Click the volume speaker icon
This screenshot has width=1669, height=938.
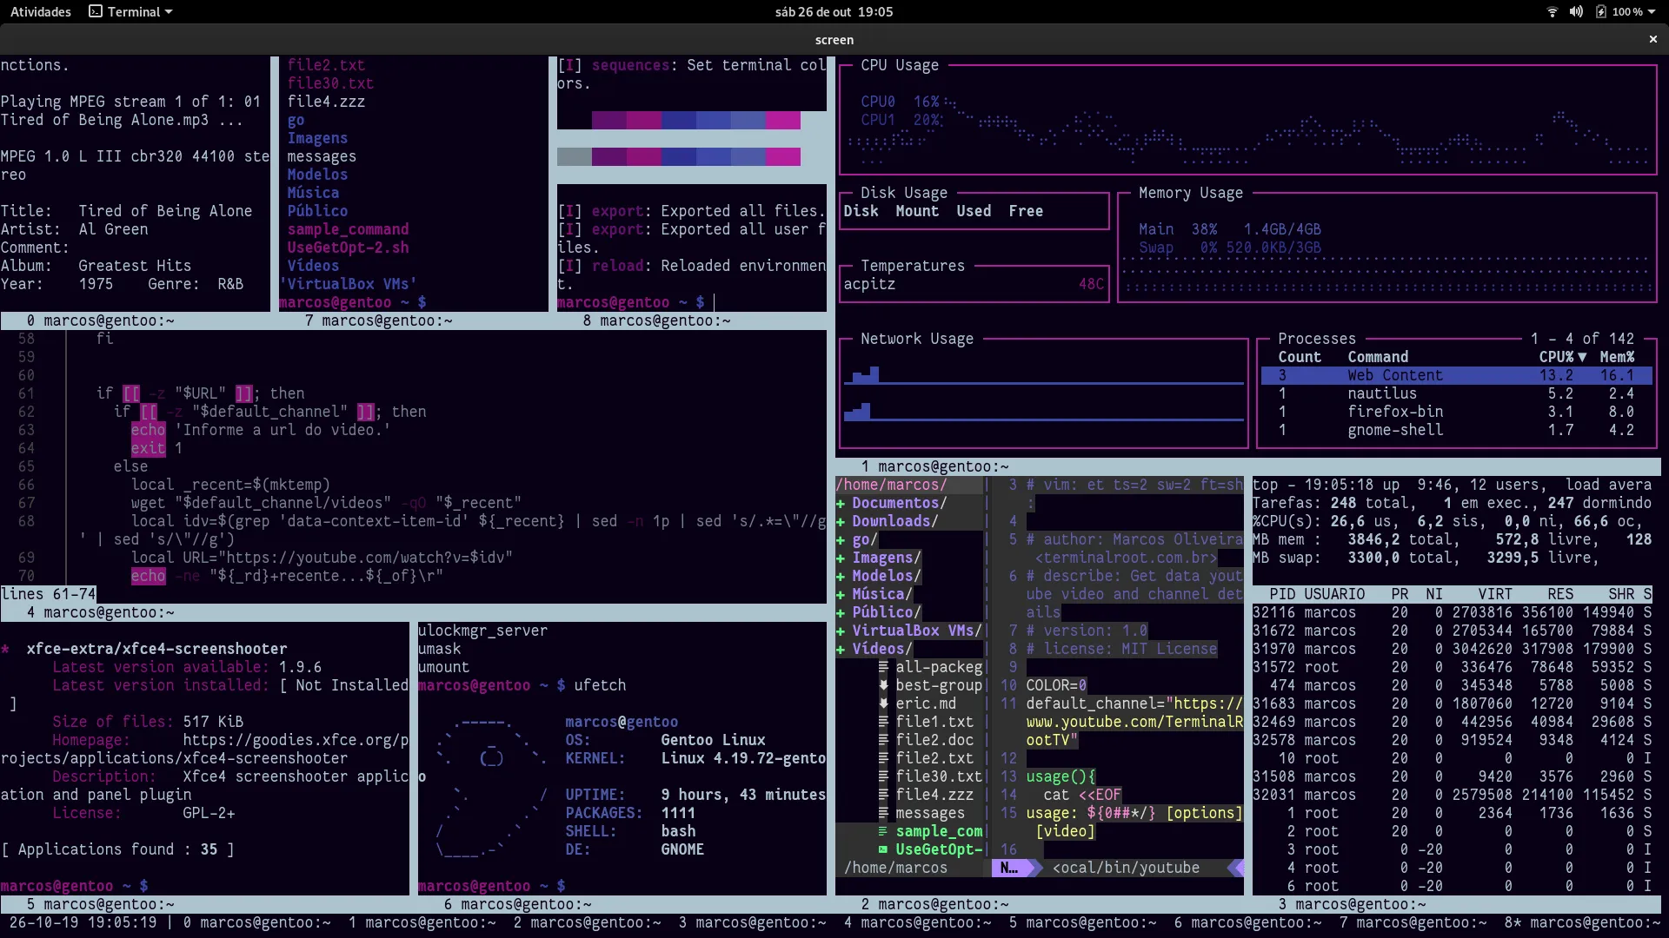click(x=1576, y=11)
